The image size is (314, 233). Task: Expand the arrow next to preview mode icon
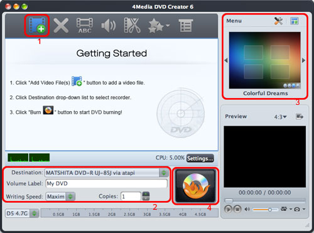click(x=291, y=209)
